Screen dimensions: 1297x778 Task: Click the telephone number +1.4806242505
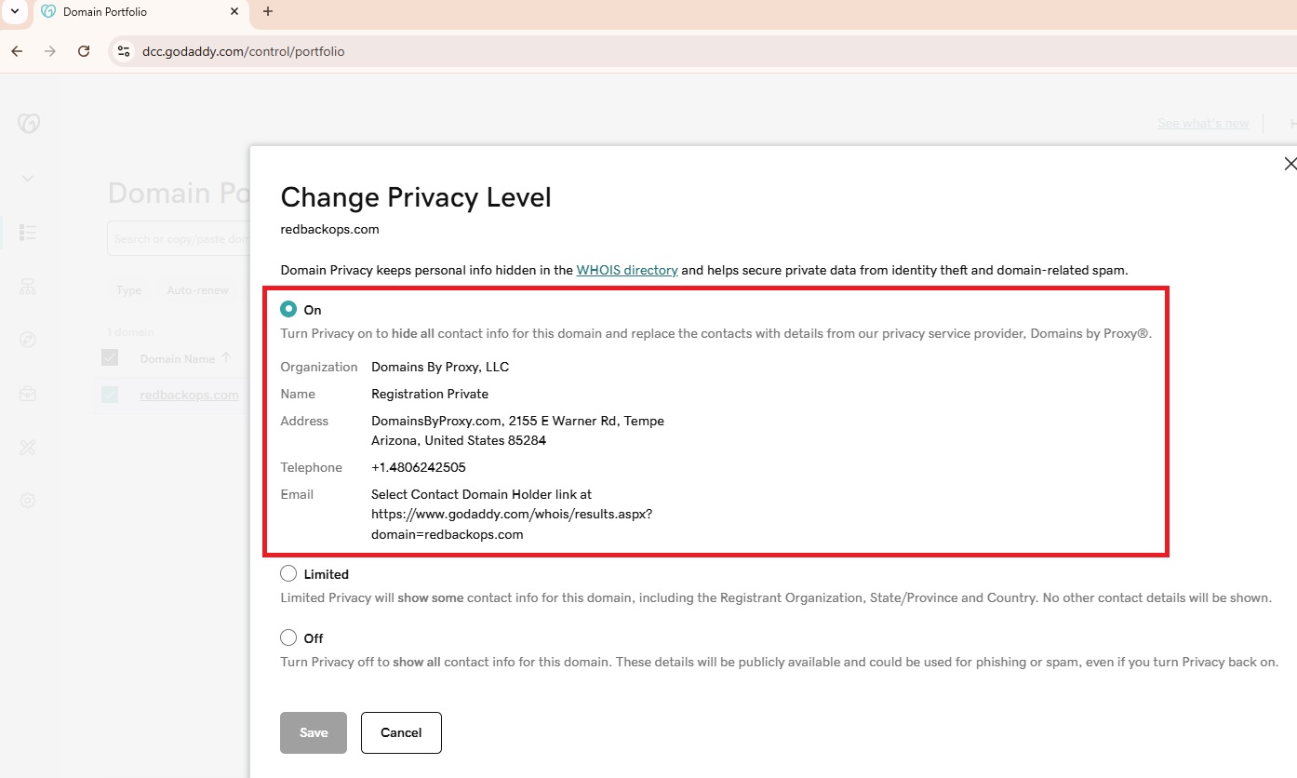click(x=419, y=467)
